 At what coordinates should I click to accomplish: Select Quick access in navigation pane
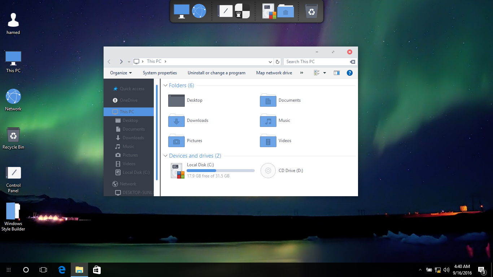pyautogui.click(x=132, y=89)
